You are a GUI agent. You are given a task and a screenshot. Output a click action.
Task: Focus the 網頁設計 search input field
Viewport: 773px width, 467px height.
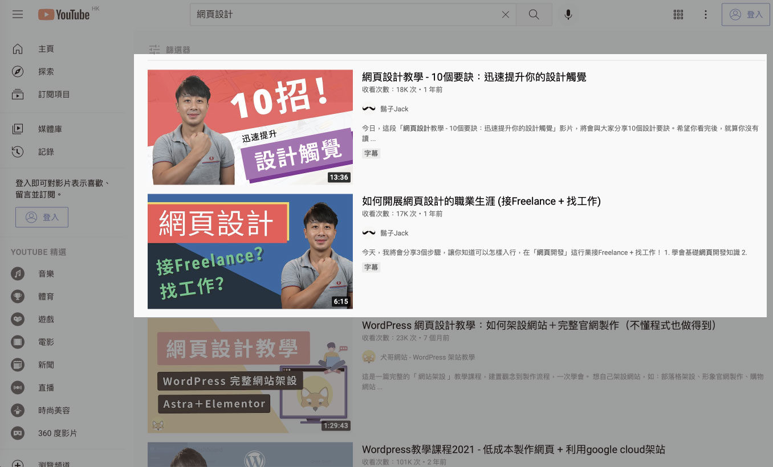pyautogui.click(x=342, y=15)
